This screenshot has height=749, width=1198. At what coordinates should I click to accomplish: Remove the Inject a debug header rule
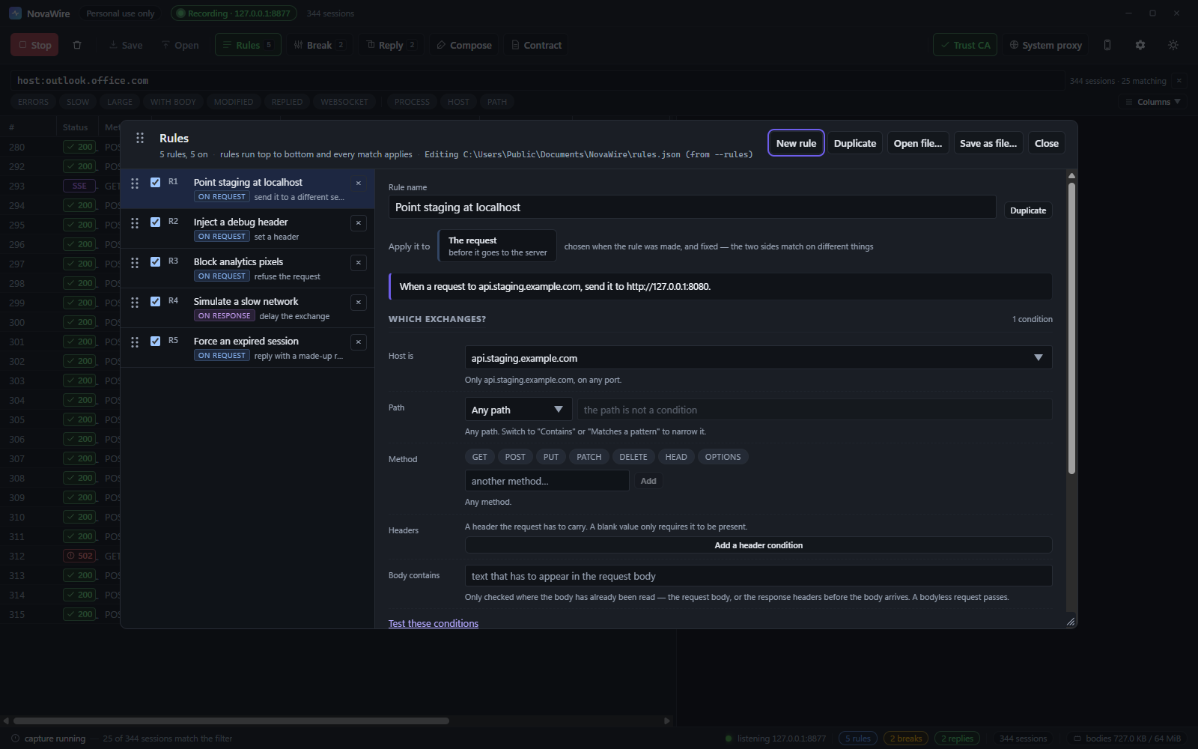tap(359, 223)
